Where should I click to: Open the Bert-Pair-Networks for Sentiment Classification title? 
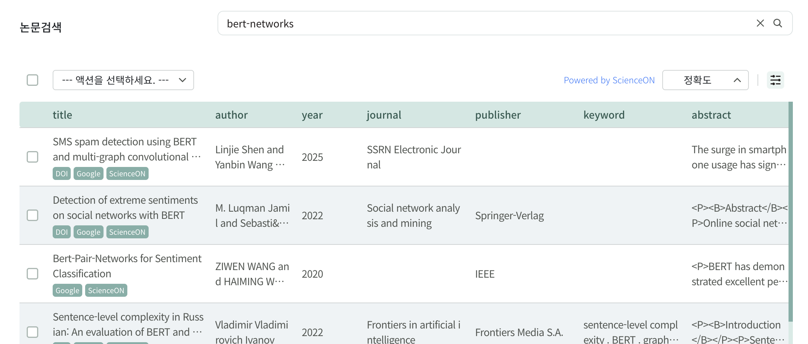[127, 266]
